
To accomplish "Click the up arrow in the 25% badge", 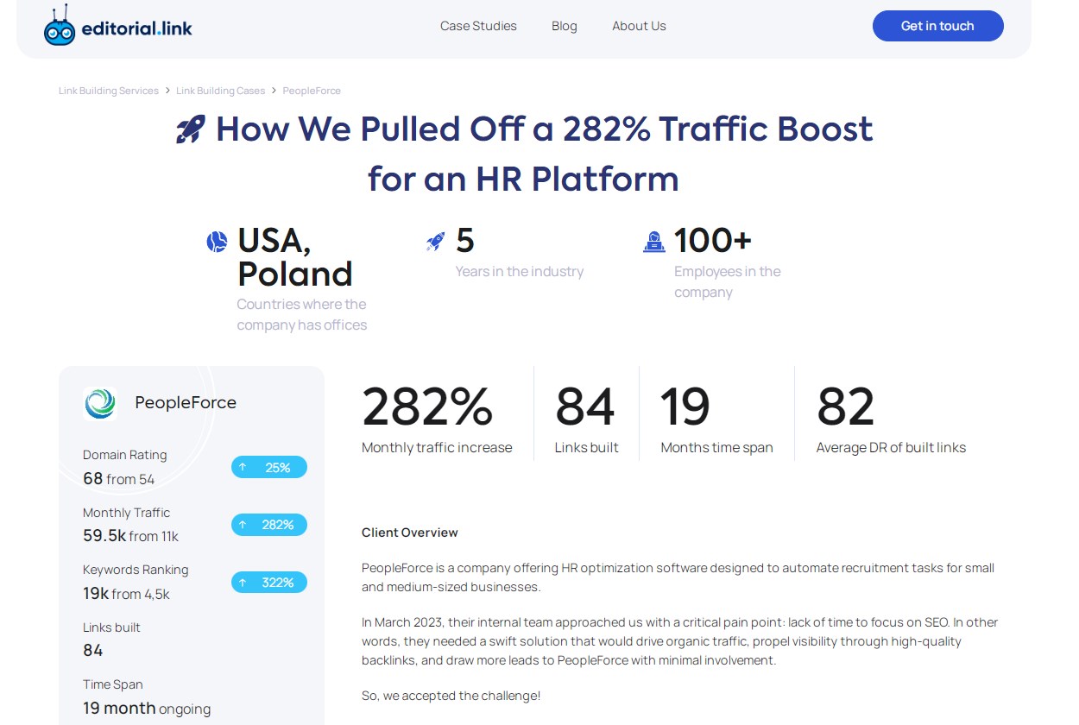I will pos(243,468).
